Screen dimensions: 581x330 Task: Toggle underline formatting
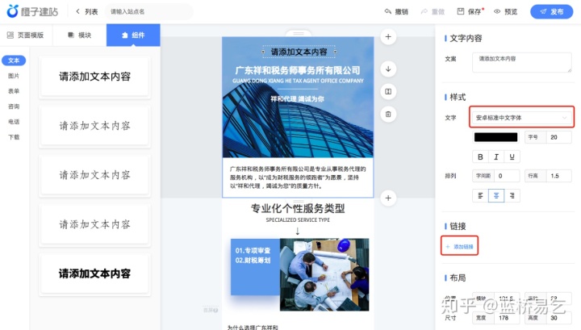click(x=512, y=157)
